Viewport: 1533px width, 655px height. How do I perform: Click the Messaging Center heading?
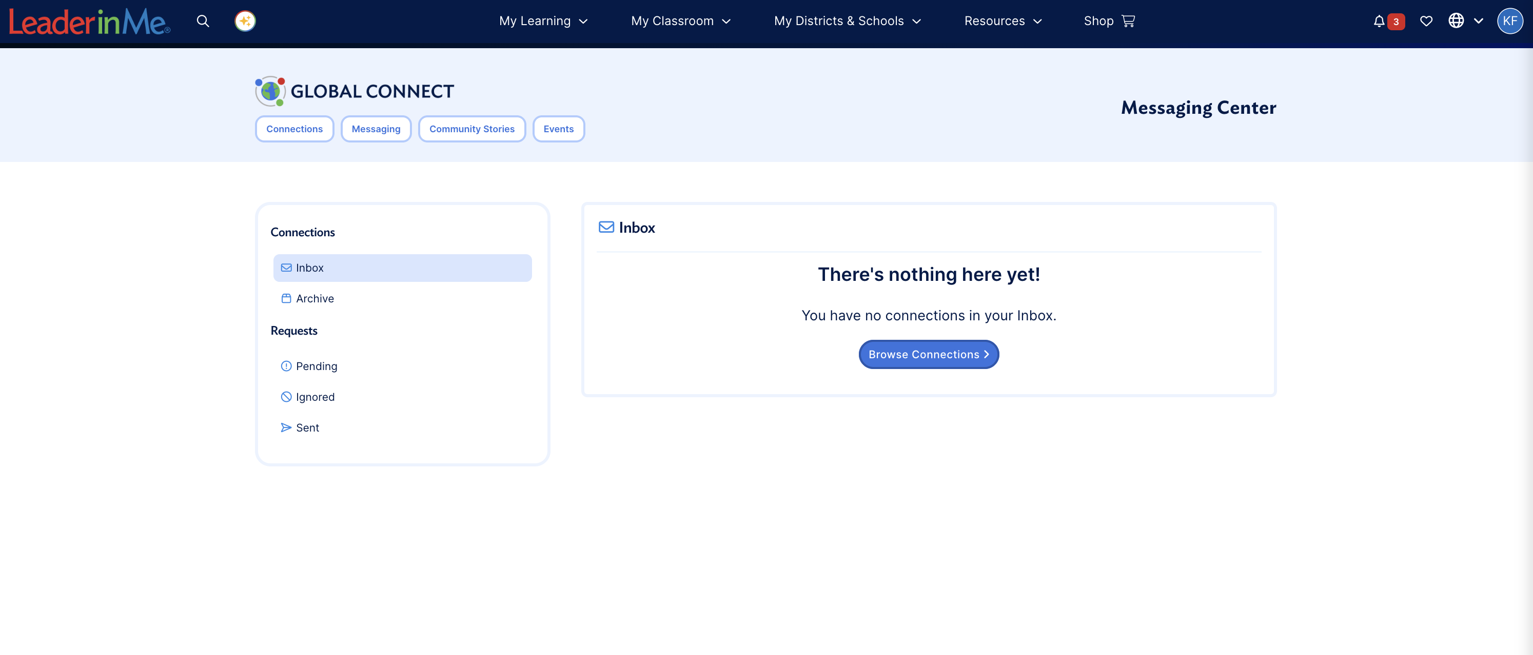(x=1198, y=108)
